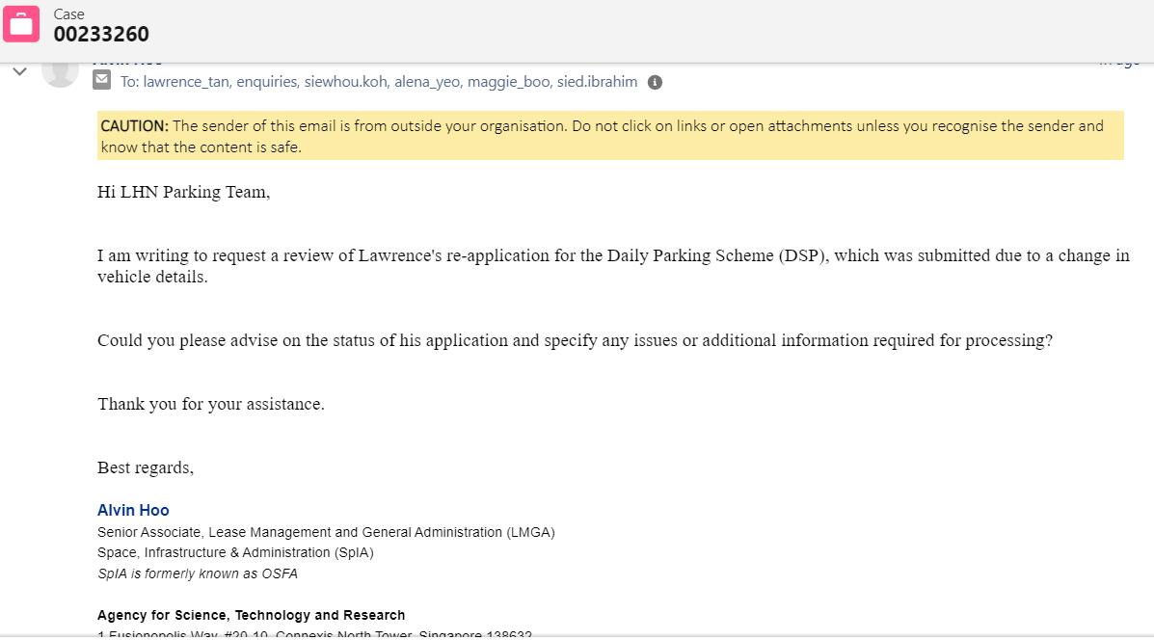Click the alena_yeo recipient link
The image size is (1154, 640).
428,82
